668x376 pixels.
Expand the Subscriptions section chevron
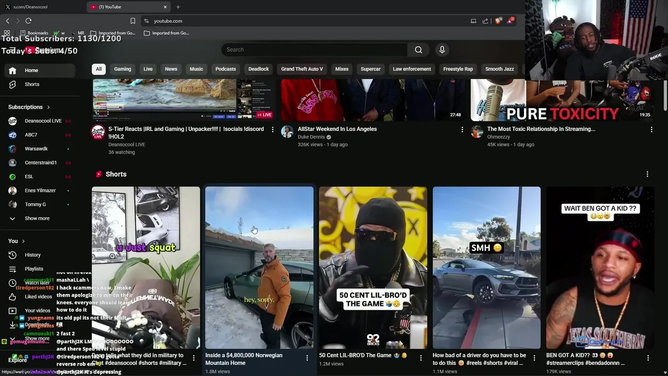click(x=49, y=107)
